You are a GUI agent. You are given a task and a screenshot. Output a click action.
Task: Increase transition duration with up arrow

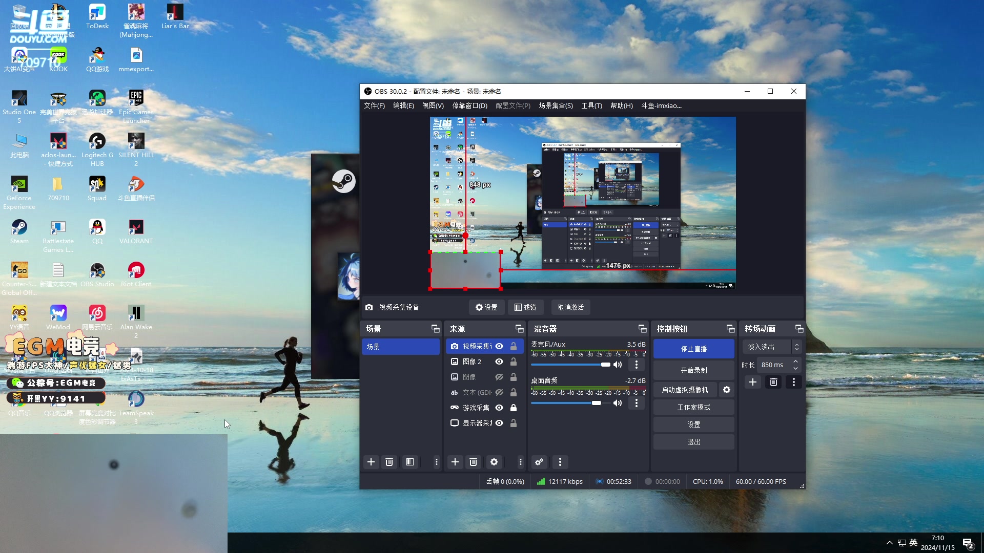tap(795, 362)
